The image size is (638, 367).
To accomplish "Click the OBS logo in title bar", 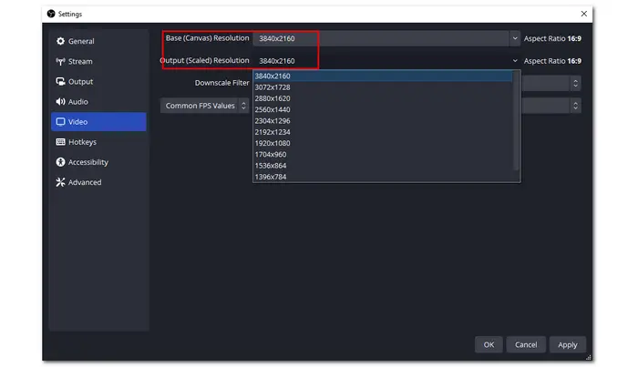I will click(x=50, y=14).
